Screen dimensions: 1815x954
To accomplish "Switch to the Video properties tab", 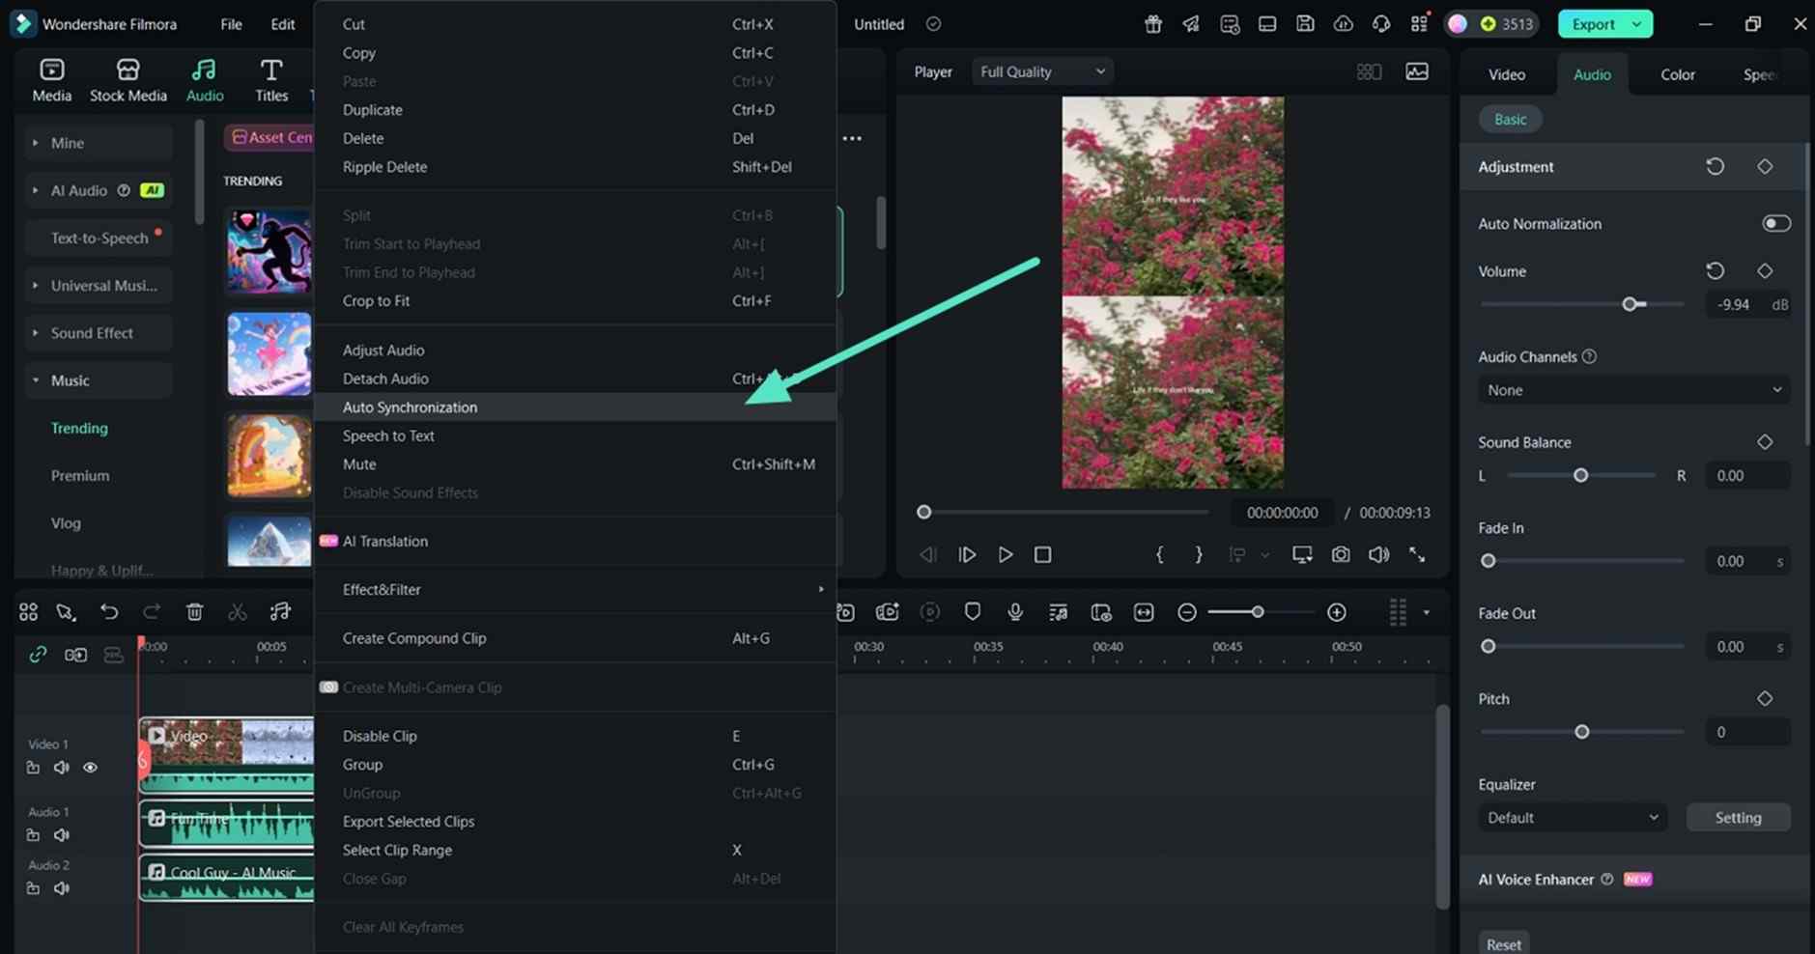I will coord(1506,74).
